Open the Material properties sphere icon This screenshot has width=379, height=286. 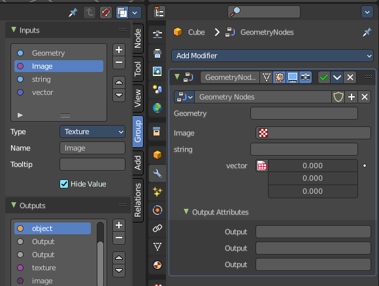[157, 265]
